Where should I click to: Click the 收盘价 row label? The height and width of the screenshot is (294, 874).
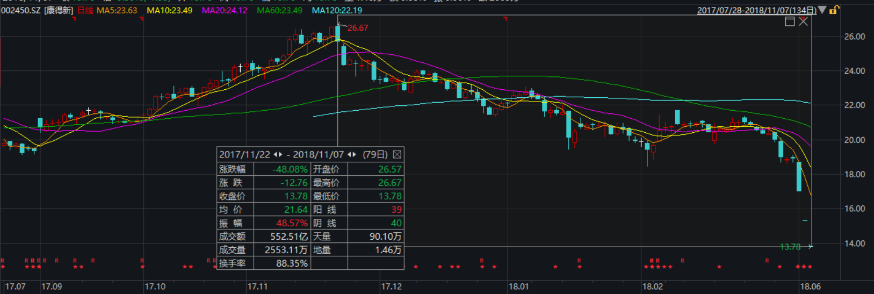232,196
